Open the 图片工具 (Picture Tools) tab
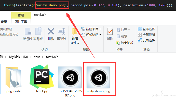Viewport: 176px width, 99px height. pyautogui.click(x=21, y=22)
